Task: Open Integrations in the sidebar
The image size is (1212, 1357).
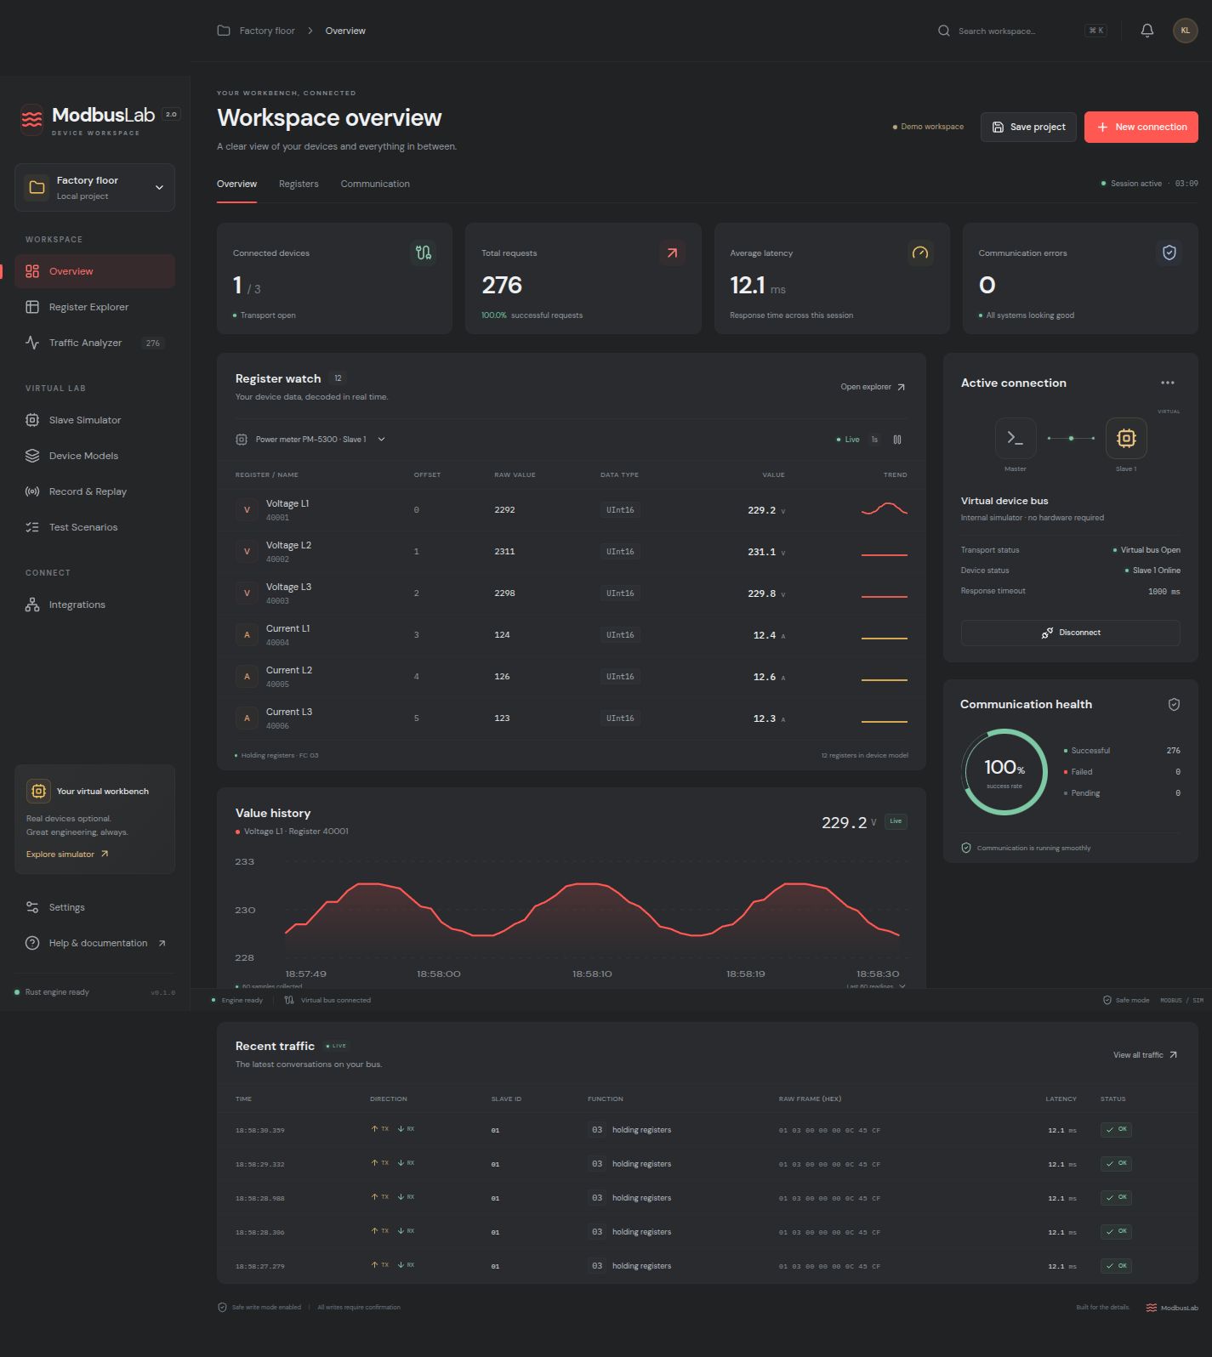Action: [x=94, y=605]
